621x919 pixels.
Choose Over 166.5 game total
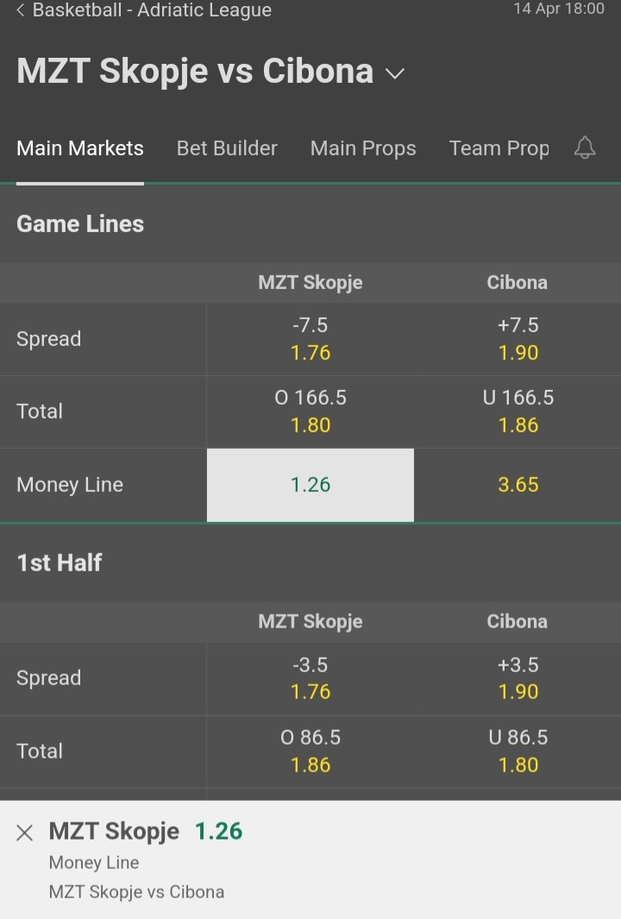(x=310, y=412)
